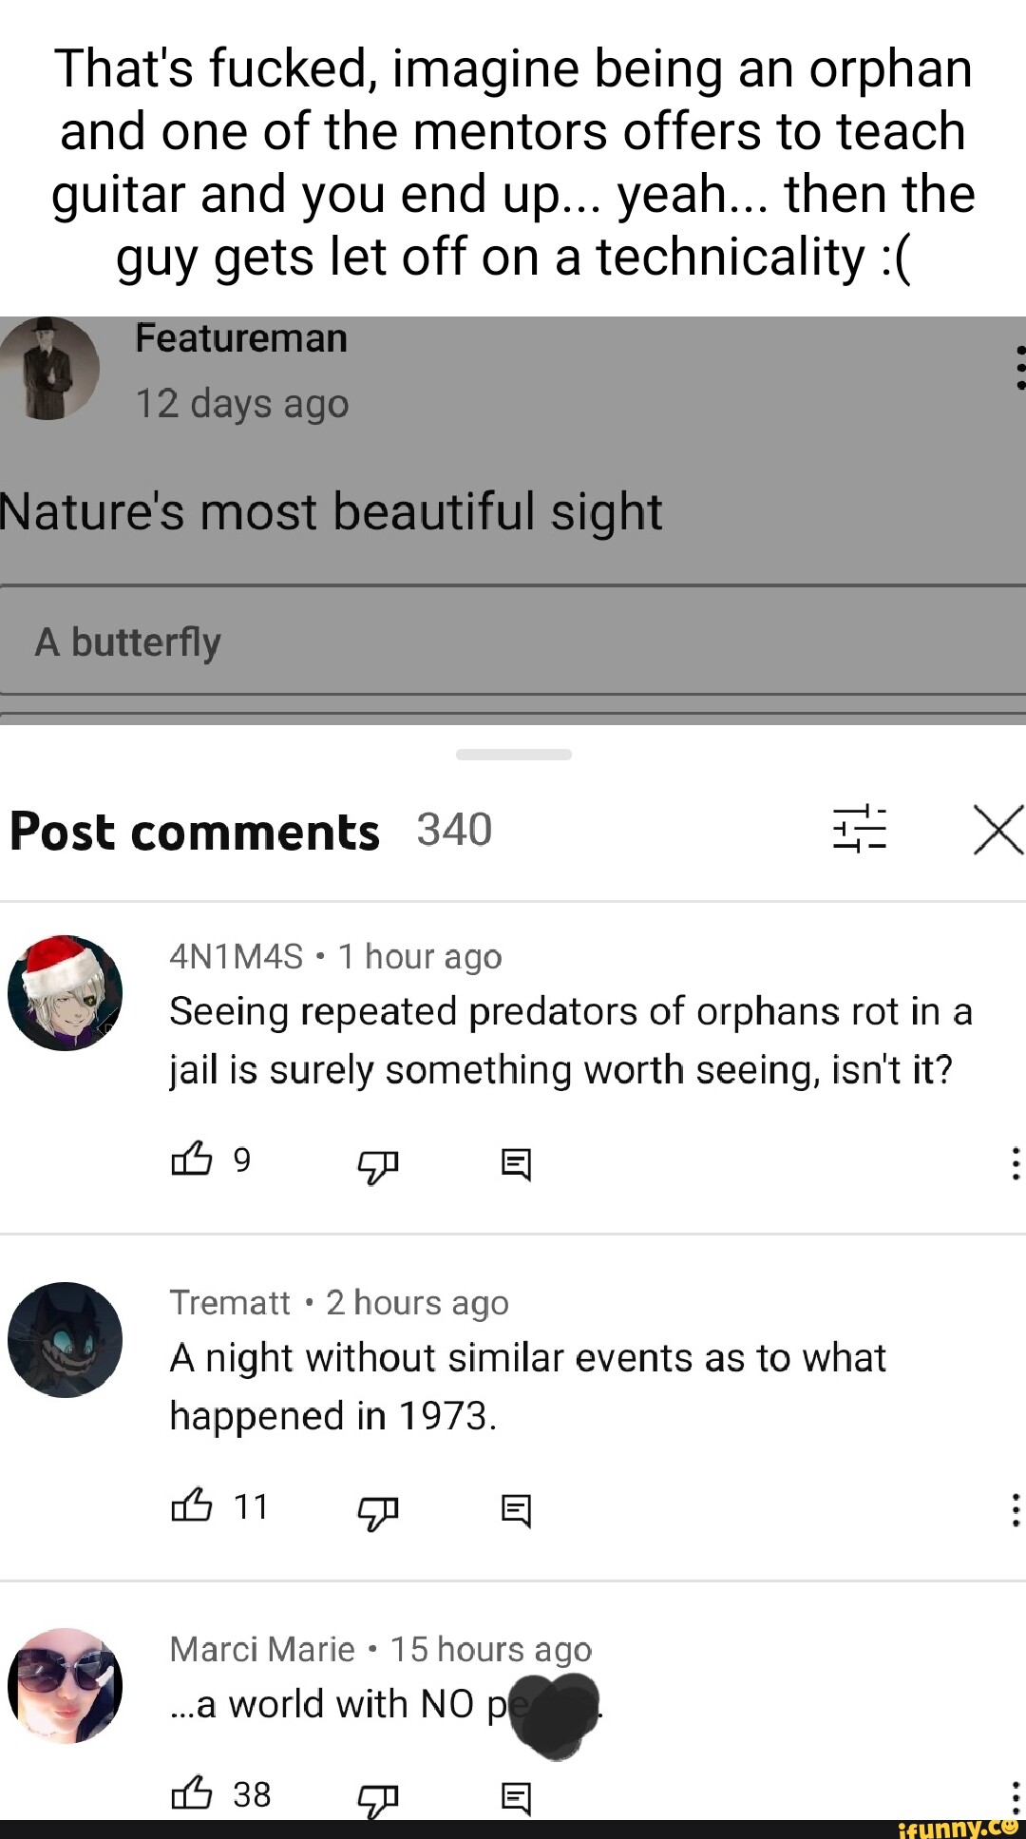Close the post comments panel

pos(997,830)
